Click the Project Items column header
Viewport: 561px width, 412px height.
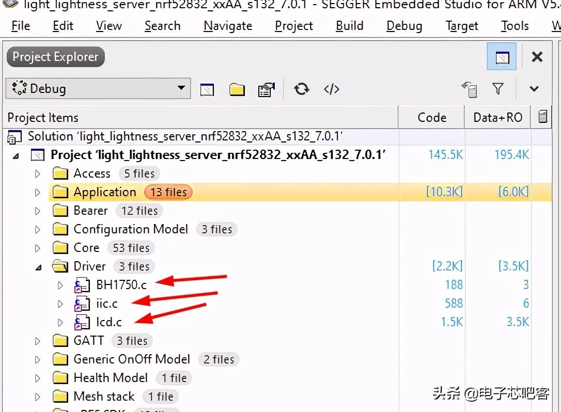click(200, 117)
